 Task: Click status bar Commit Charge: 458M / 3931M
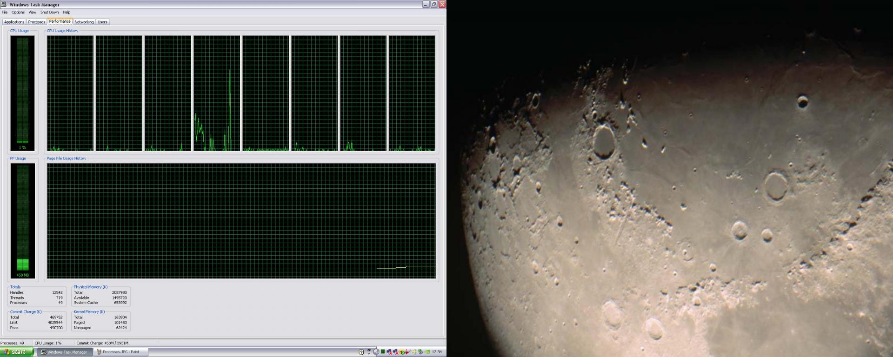(x=102, y=343)
